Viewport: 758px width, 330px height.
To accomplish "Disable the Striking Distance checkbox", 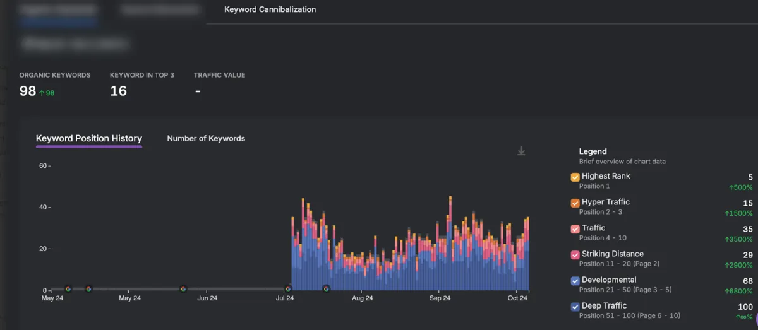I will coord(575,255).
